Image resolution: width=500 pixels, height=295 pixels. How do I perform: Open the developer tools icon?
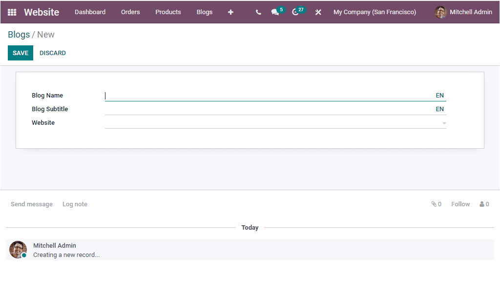[x=318, y=12]
